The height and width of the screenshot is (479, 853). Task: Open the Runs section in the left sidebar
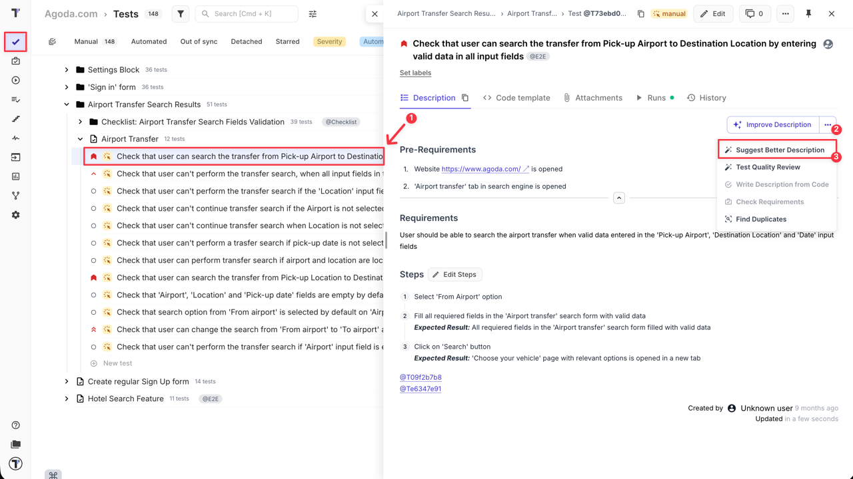(15, 80)
